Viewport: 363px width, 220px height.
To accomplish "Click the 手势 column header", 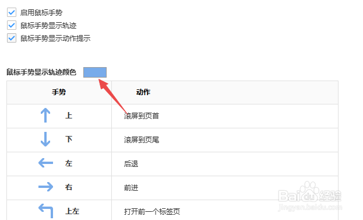I will point(59,92).
